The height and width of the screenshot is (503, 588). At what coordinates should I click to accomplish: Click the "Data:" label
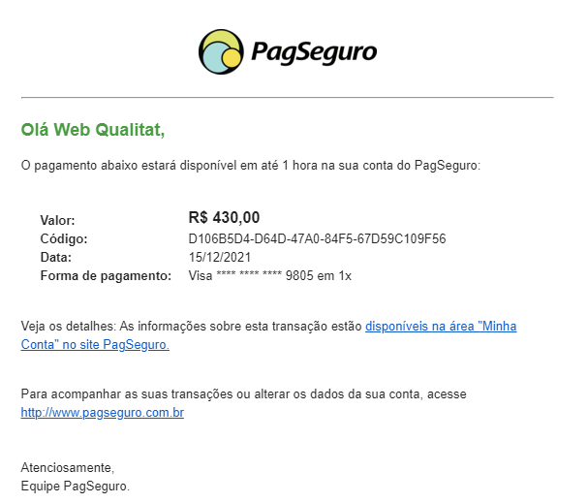coord(55,257)
